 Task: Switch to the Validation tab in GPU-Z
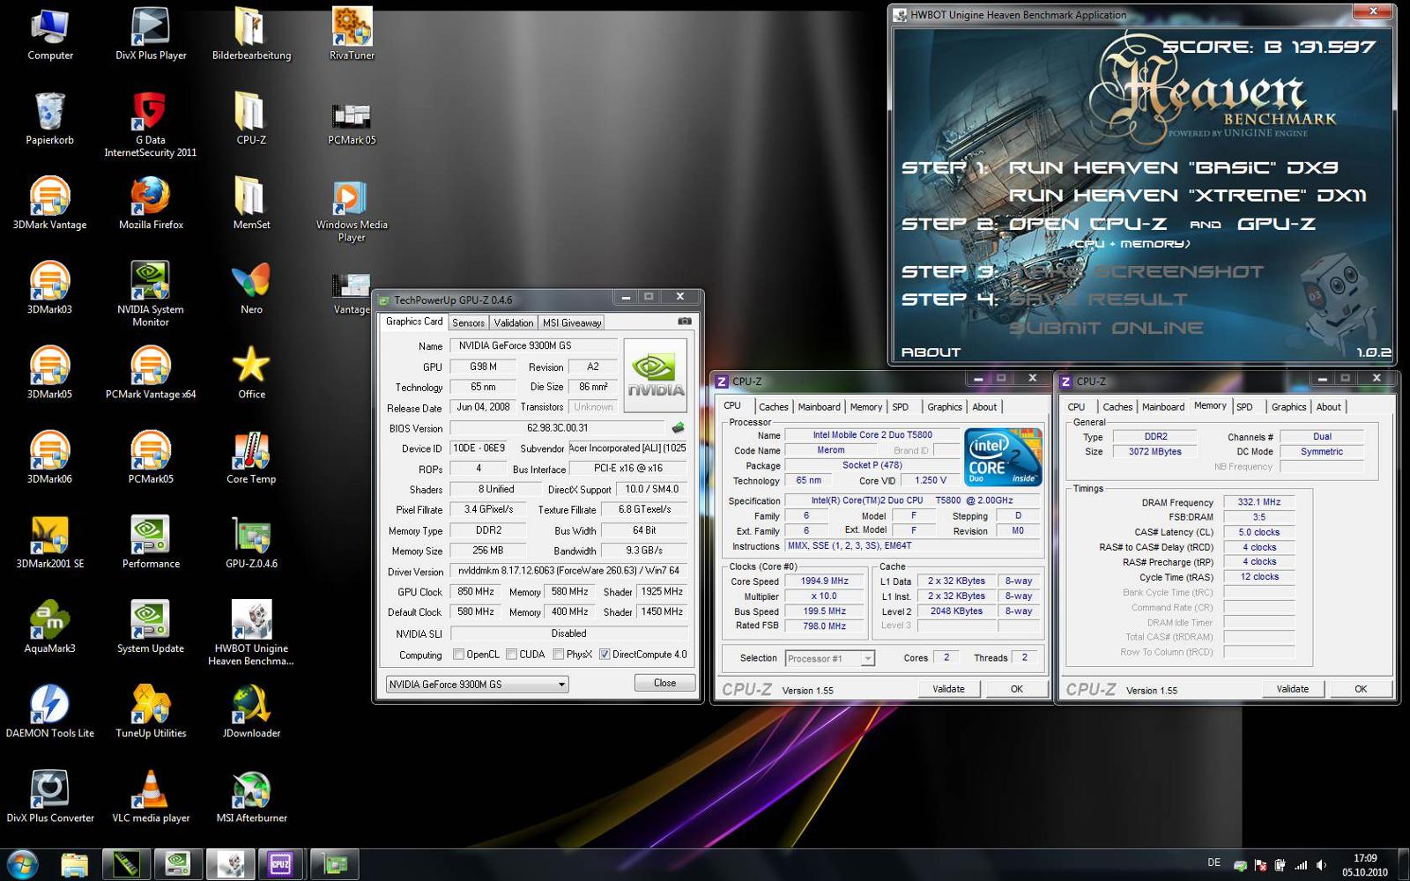pos(514,322)
